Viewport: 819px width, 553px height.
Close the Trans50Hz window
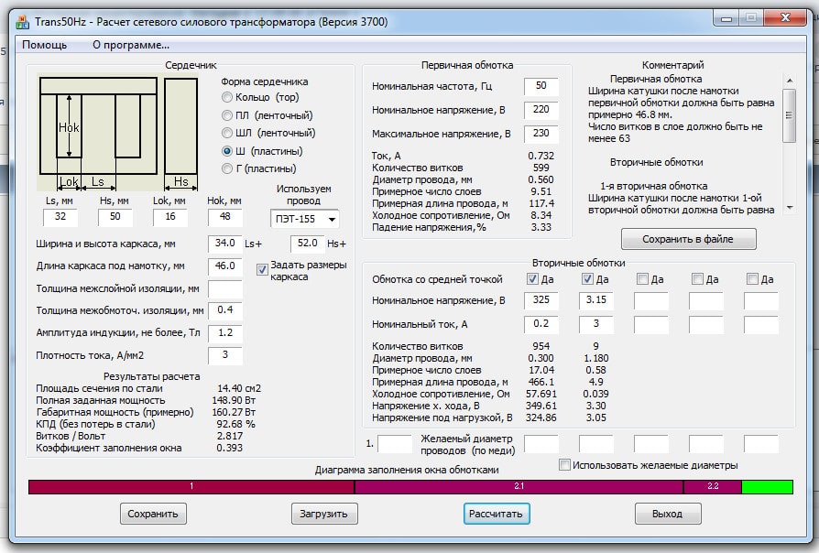[x=785, y=18]
